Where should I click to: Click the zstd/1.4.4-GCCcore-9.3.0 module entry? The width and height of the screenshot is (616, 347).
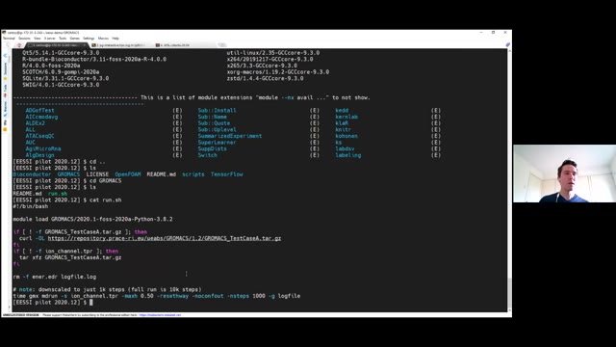(x=266, y=78)
